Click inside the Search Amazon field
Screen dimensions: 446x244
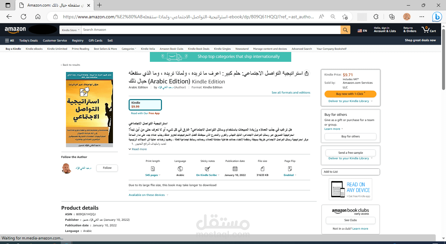(x=211, y=30)
